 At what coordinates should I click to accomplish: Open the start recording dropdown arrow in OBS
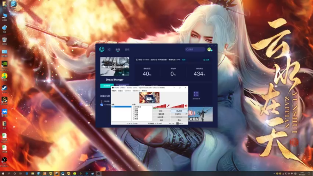click(187, 114)
